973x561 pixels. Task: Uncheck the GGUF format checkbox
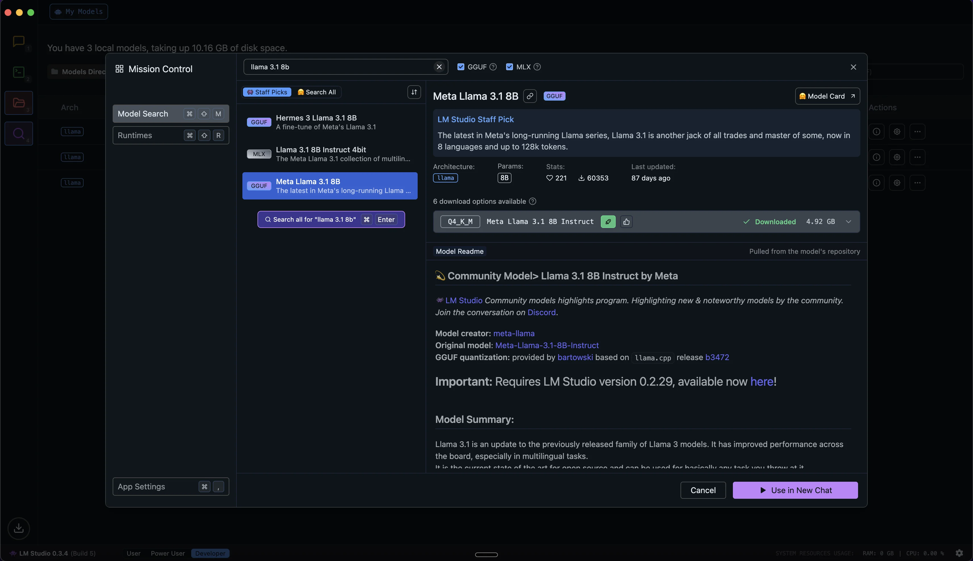(x=461, y=67)
